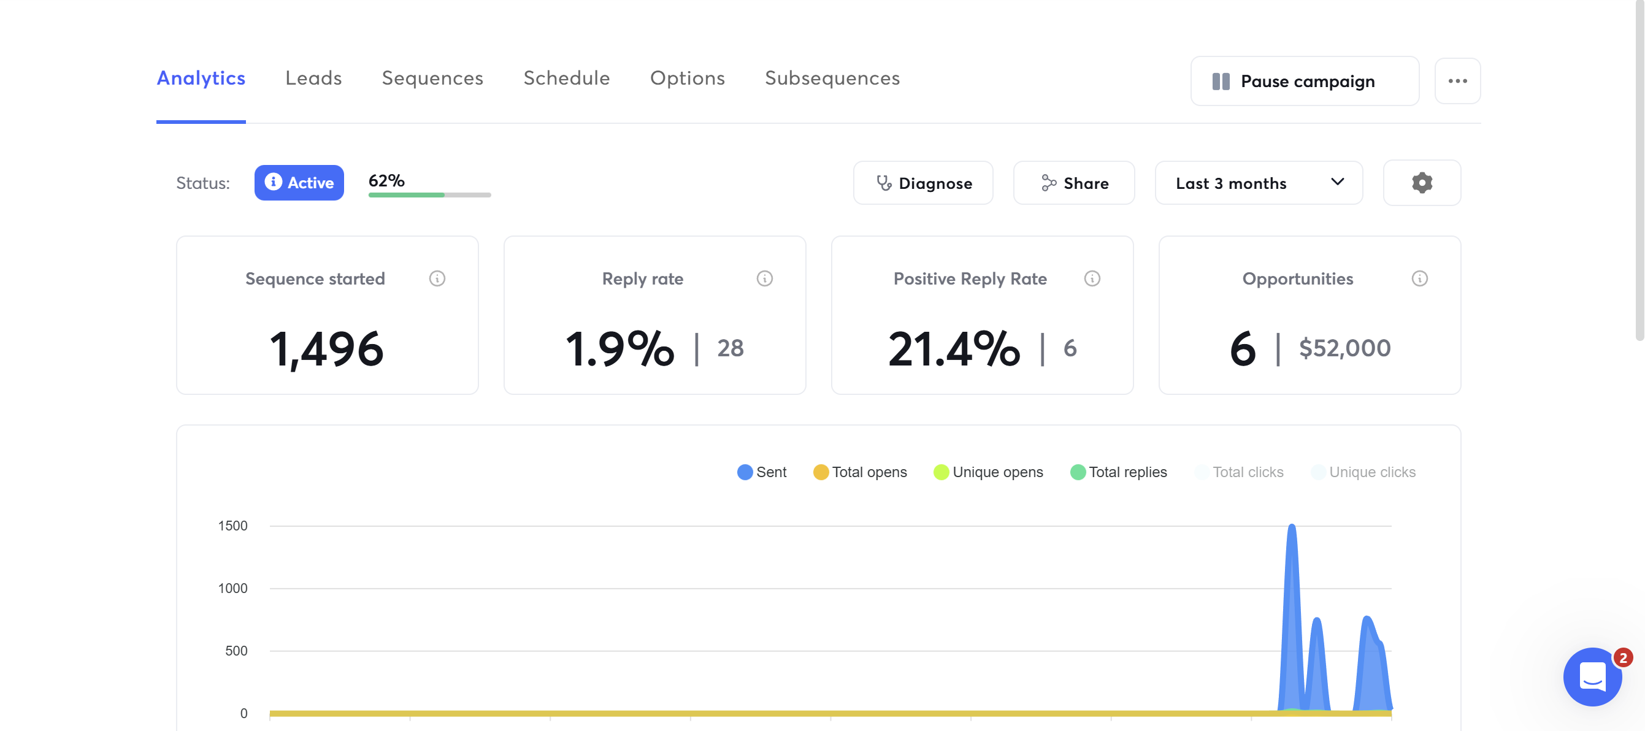Click the 21.4% positive reply rate value

click(x=953, y=349)
